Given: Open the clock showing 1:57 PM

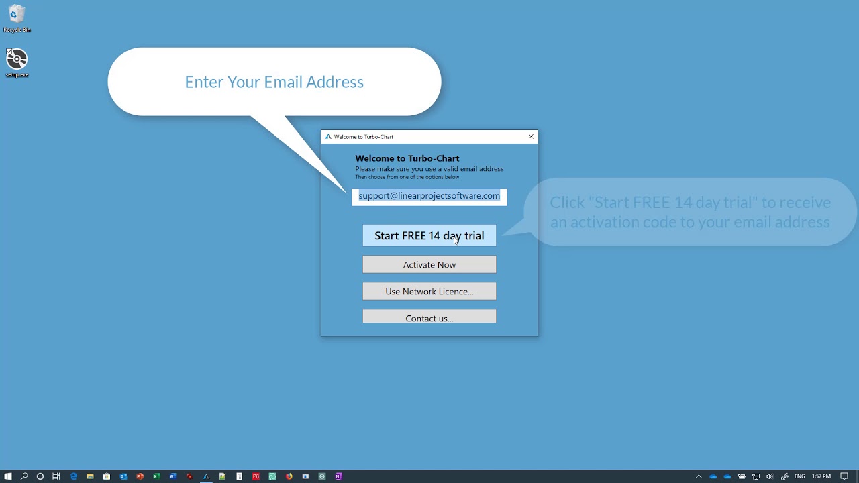Looking at the screenshot, I should (x=821, y=476).
